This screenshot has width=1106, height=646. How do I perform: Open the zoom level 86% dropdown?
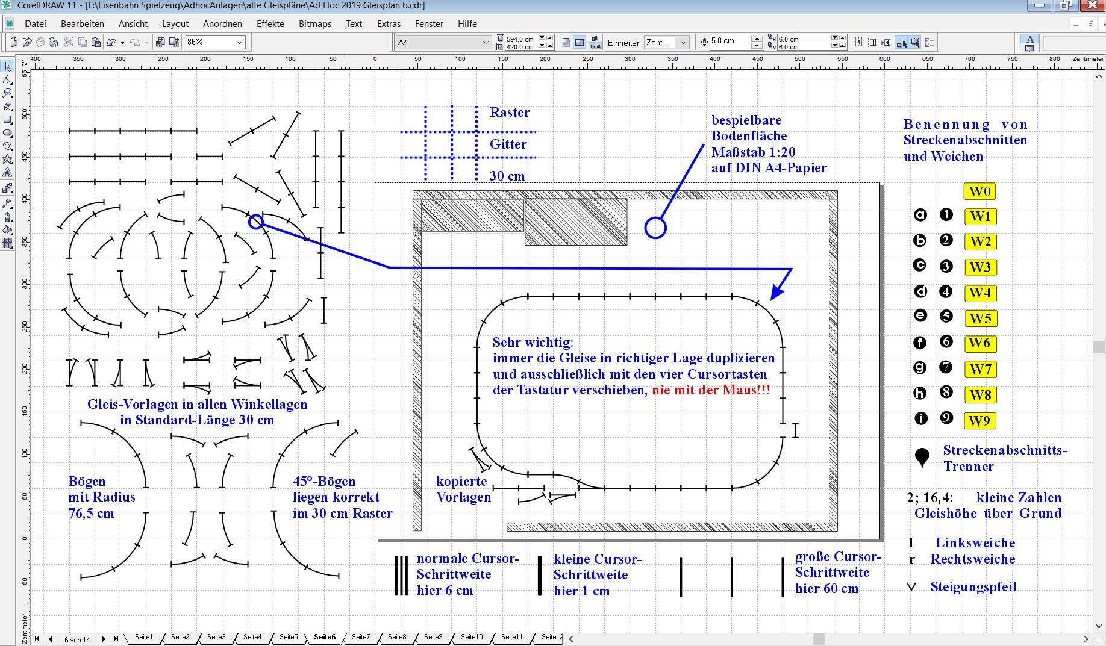[x=239, y=42]
